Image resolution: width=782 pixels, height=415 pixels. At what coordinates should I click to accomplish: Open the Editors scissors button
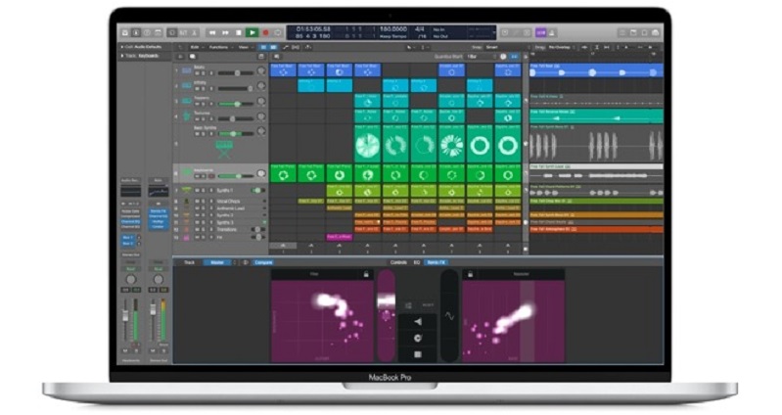(195, 33)
